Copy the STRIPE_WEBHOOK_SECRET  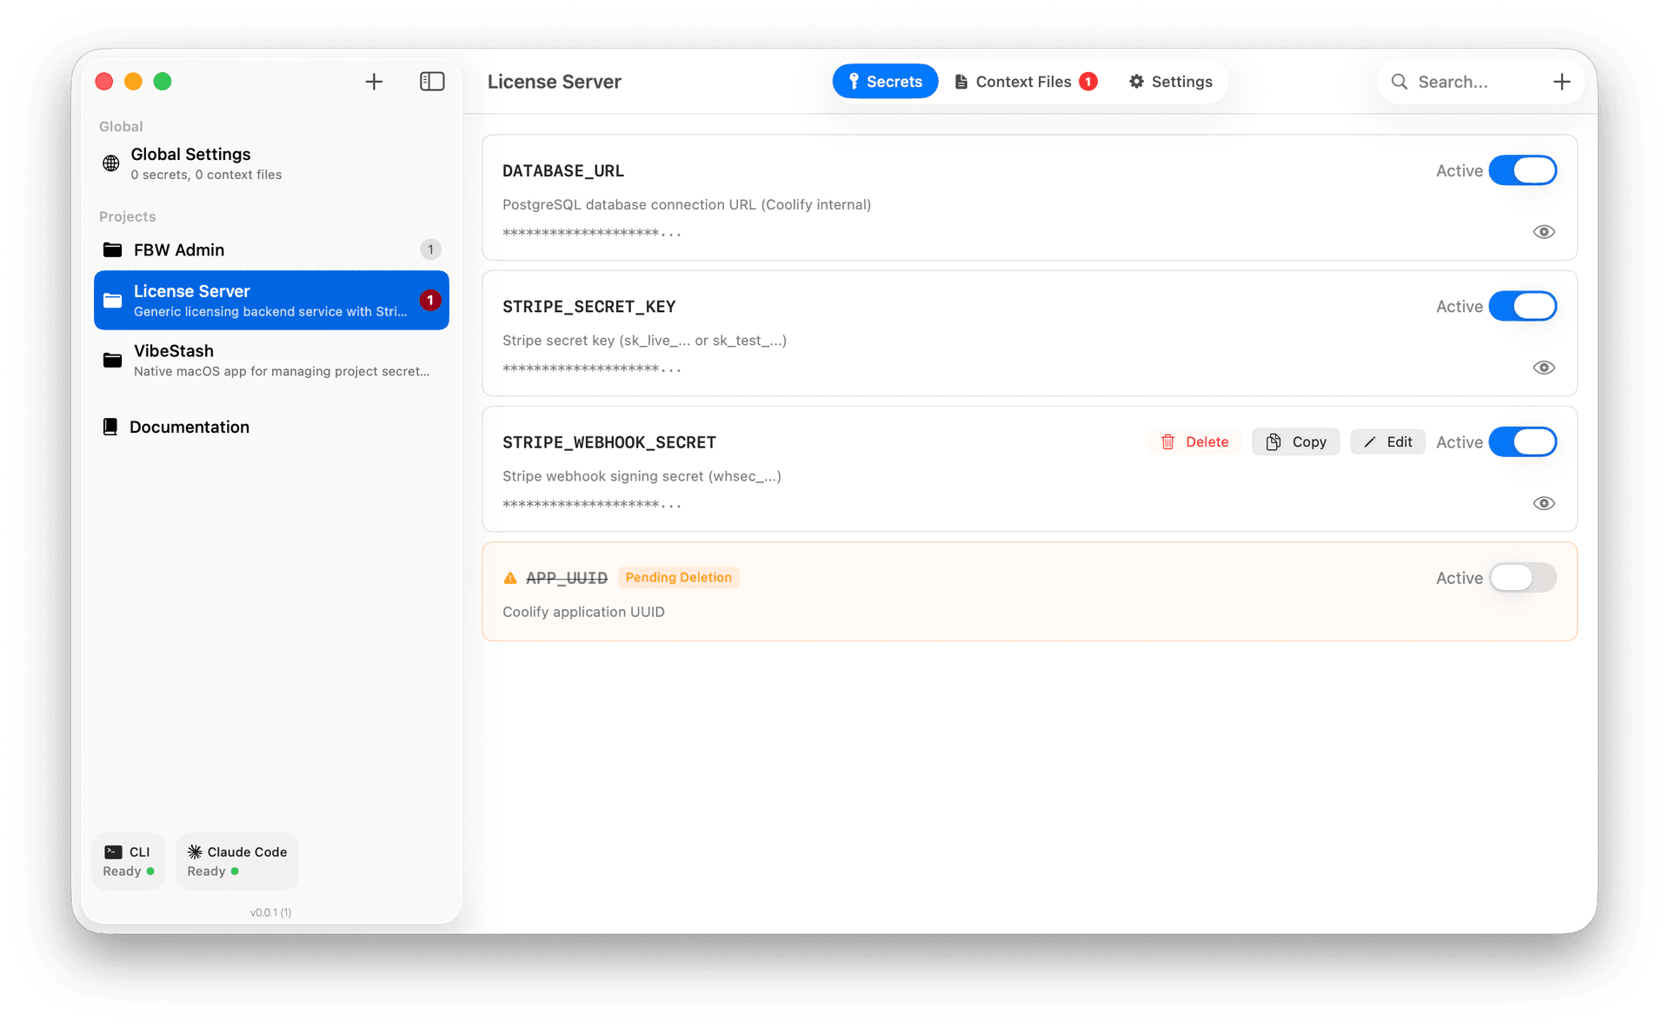click(1296, 441)
